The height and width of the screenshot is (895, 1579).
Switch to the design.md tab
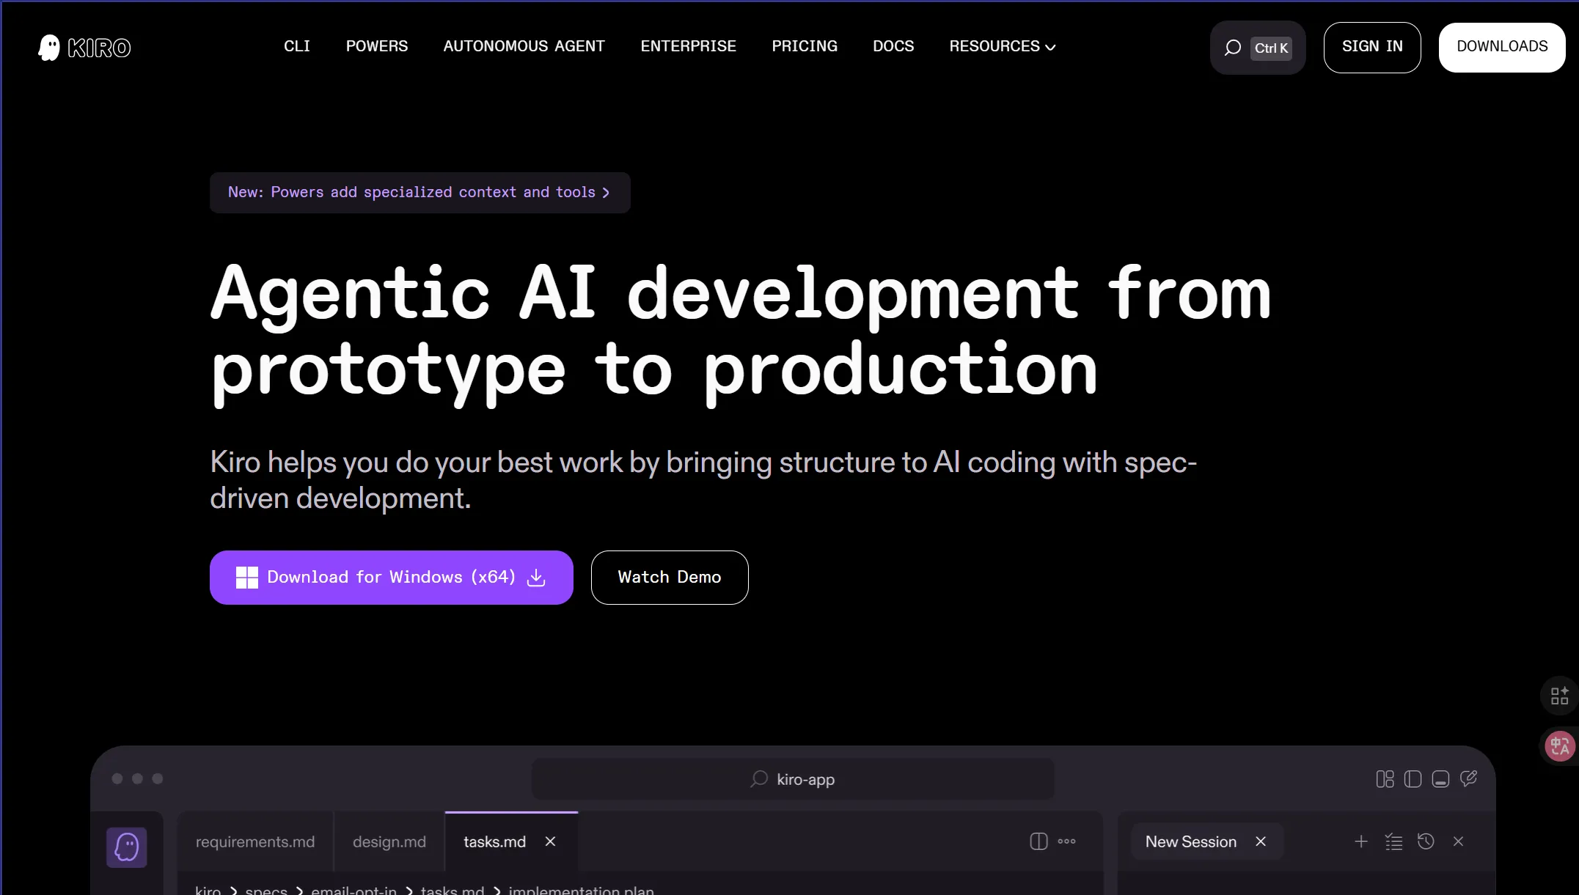(x=389, y=841)
